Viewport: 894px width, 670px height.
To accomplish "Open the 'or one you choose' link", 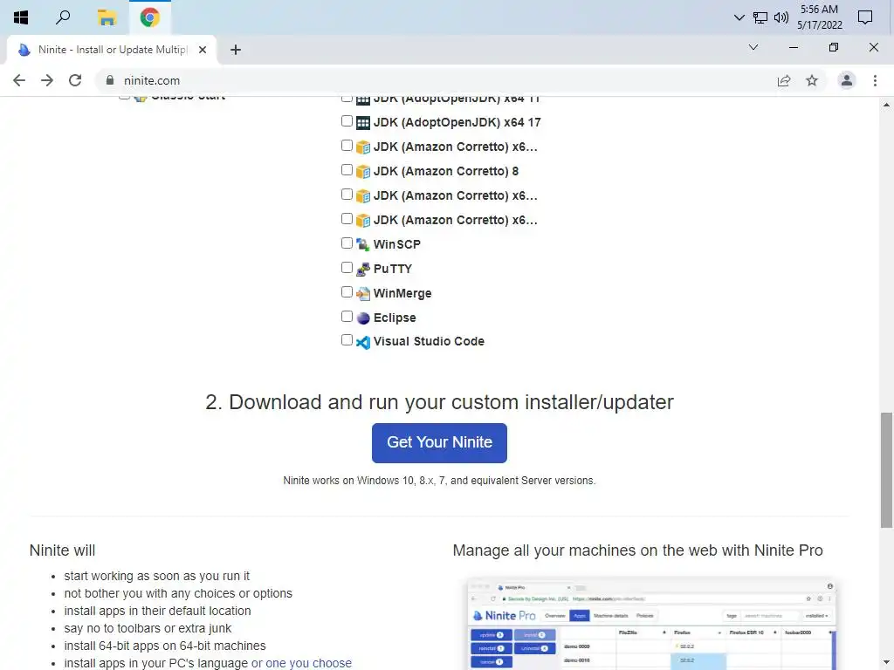I will [x=301, y=663].
